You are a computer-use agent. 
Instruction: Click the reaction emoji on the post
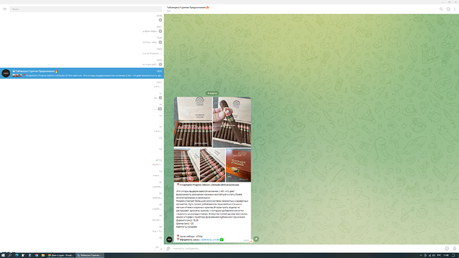tap(251, 241)
